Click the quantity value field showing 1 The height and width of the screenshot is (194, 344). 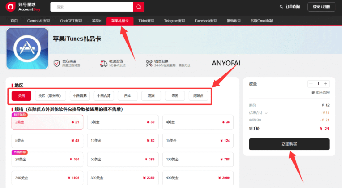[x=318, y=84]
